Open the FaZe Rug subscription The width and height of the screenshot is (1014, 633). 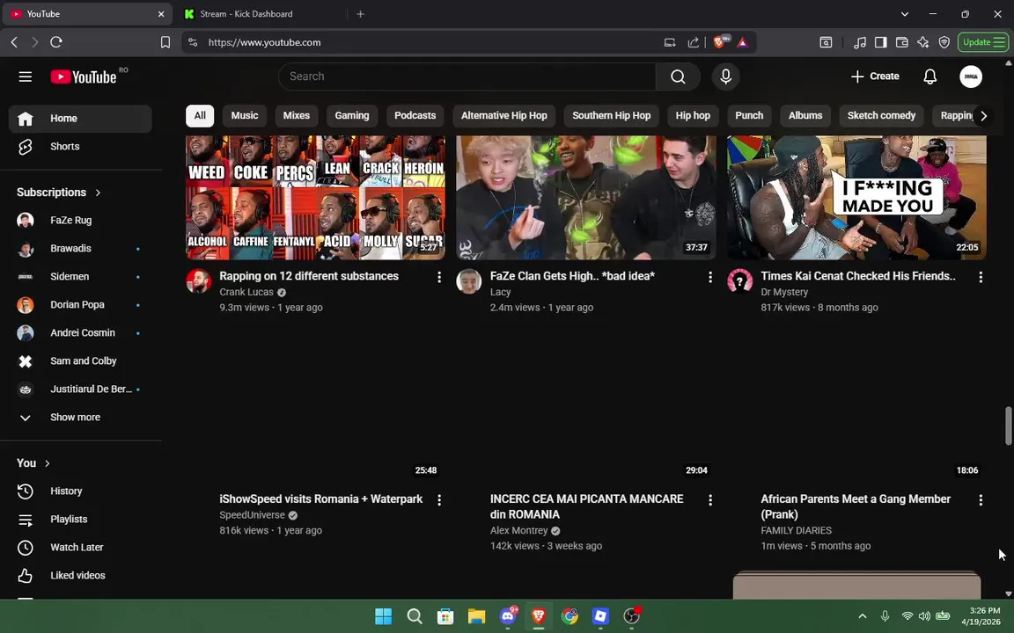click(80, 221)
